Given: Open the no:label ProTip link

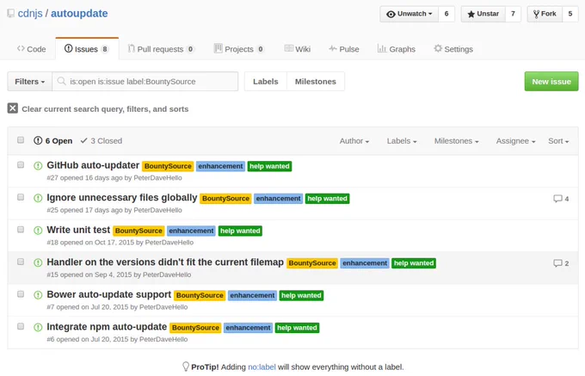Looking at the screenshot, I should (x=262, y=367).
